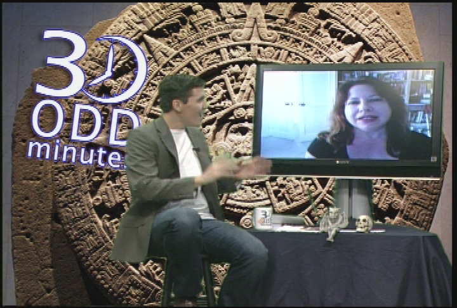The image size is (457, 308).
Task: Click the small skull on the table
Action: (x=363, y=223)
